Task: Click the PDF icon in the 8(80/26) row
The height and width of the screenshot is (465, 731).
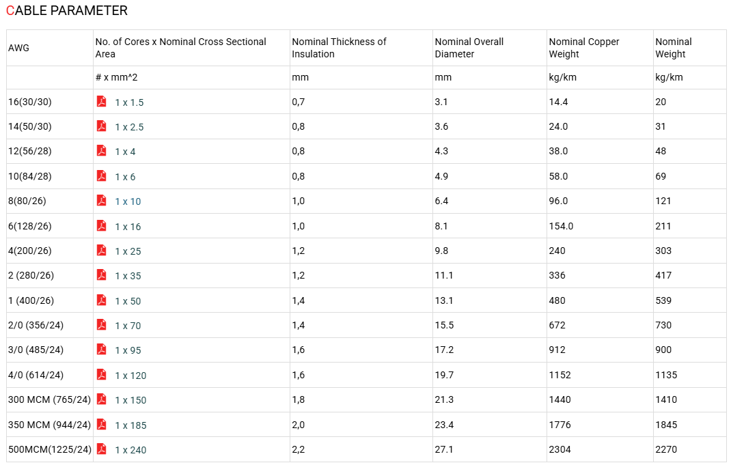Action: 101,200
